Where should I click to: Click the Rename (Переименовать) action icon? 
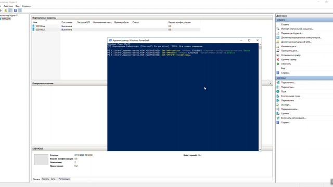278,109
